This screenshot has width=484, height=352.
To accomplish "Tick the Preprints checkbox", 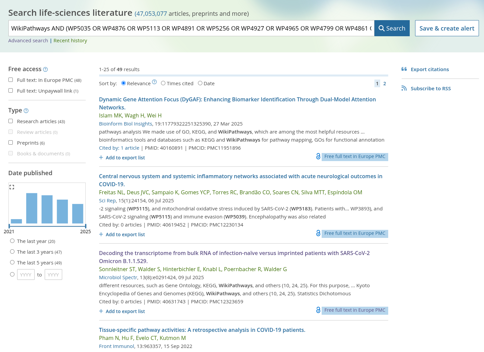I will 11,143.
